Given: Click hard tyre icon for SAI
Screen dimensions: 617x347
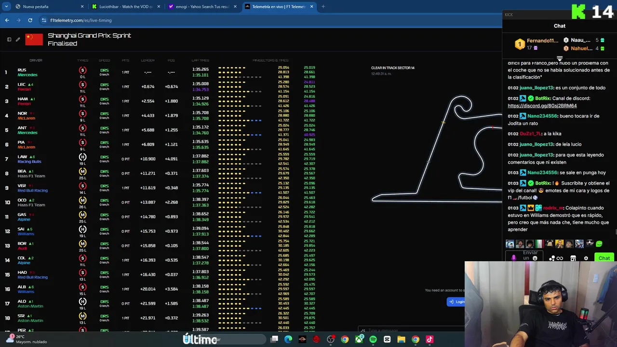Looking at the screenshot, I should point(82,230).
